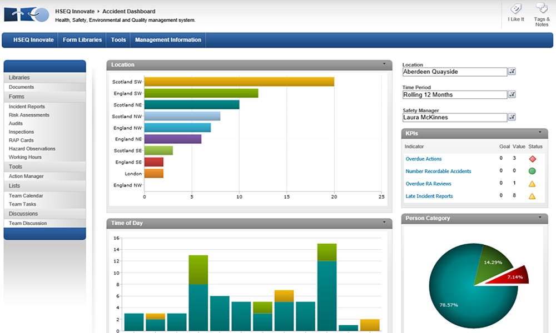Click the I Like It tag icon

(515, 12)
